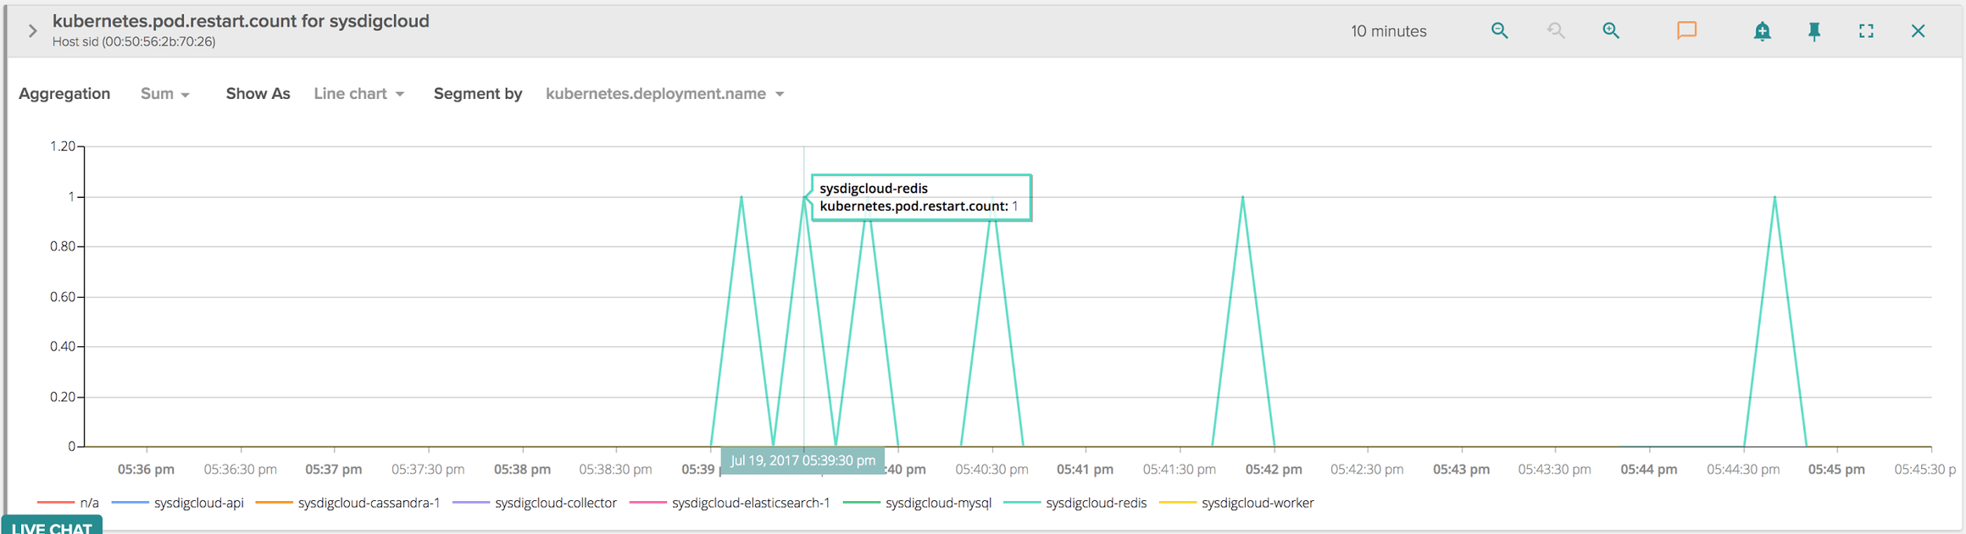Open the kubernetes.deployment.name segment dropdown
The image size is (1966, 534).
pyautogui.click(x=664, y=94)
